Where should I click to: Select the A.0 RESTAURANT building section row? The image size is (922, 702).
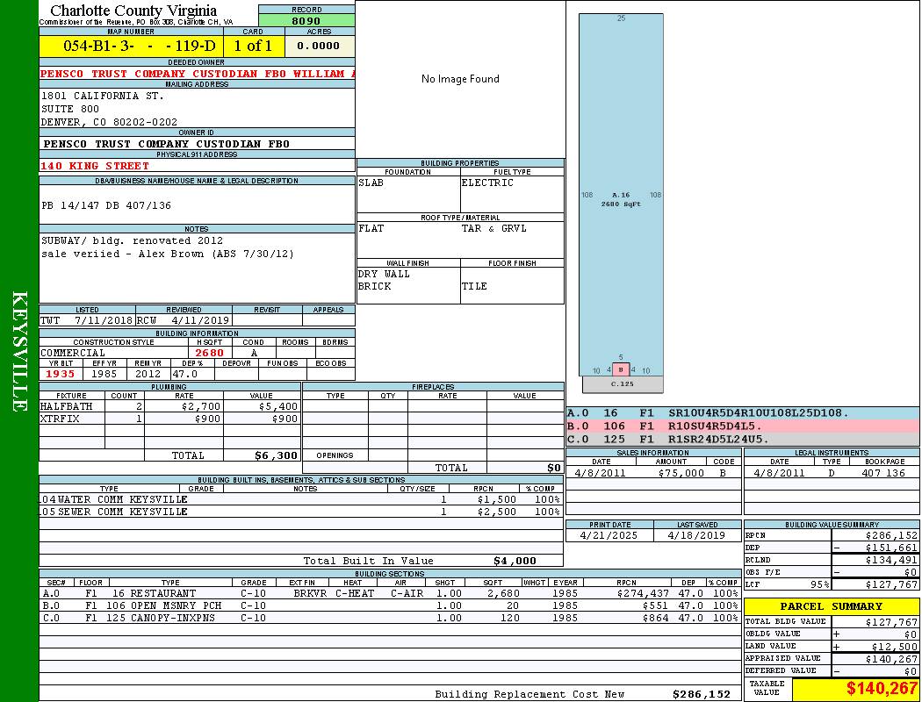point(388,593)
